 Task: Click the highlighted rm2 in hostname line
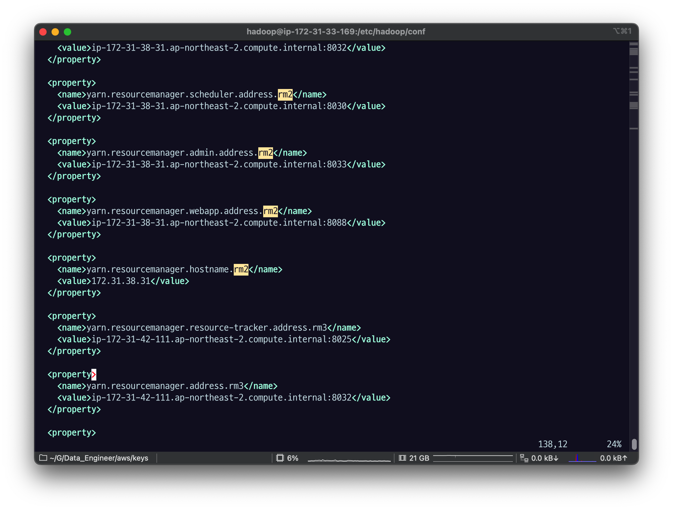[241, 269]
